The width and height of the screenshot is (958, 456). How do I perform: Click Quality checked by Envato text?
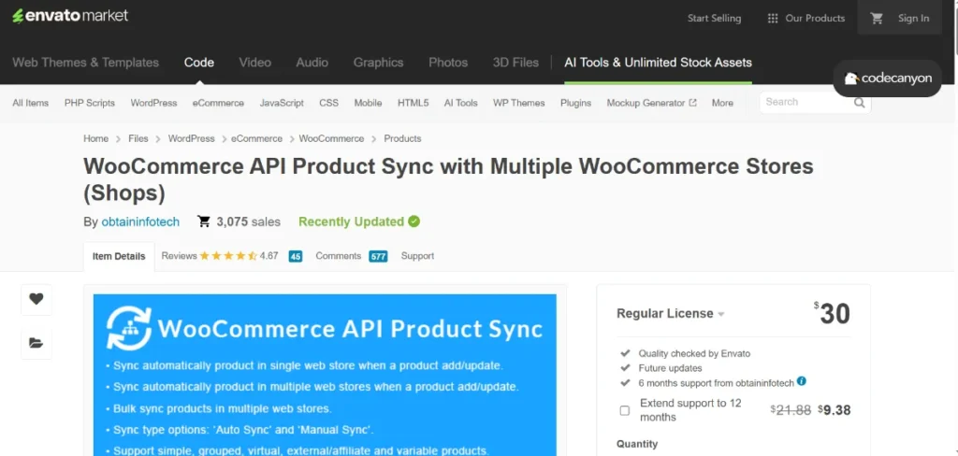point(694,353)
